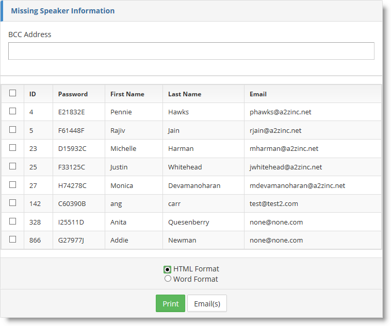Mark the checkbox for Monica Devamanoharan
Image resolution: width=391 pixels, height=326 pixels.
13,185
